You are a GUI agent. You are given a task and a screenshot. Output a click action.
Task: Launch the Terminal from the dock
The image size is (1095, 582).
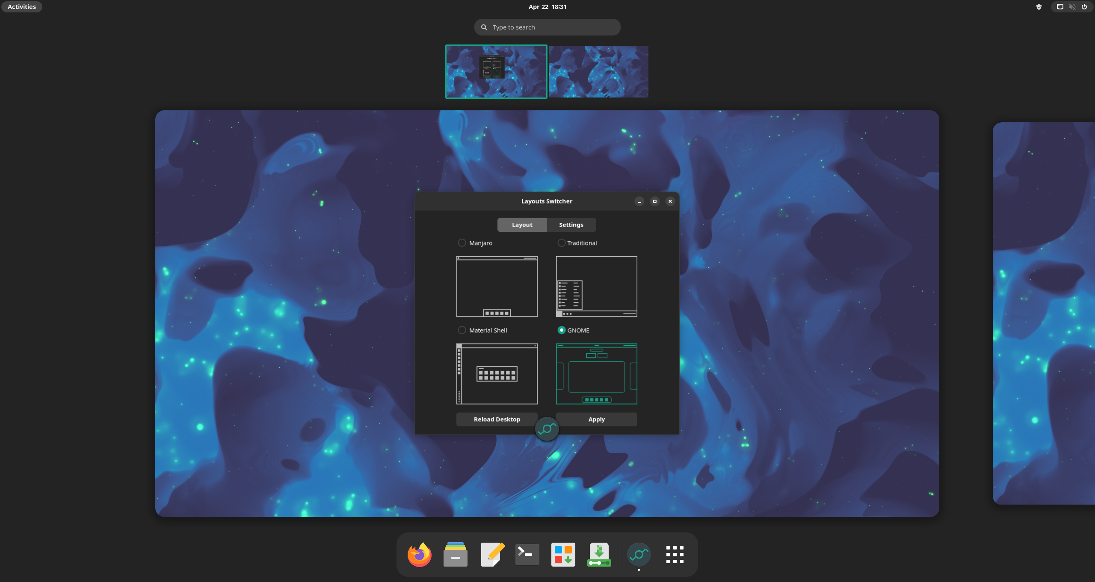527,554
